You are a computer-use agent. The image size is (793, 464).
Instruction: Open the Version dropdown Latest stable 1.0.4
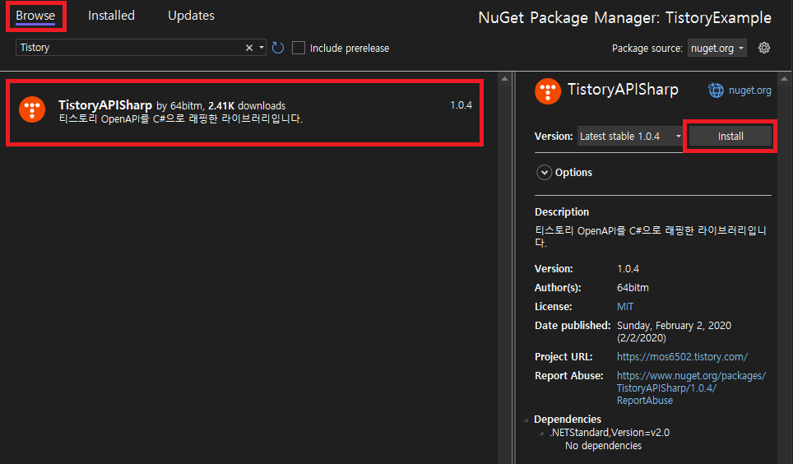tap(630, 136)
